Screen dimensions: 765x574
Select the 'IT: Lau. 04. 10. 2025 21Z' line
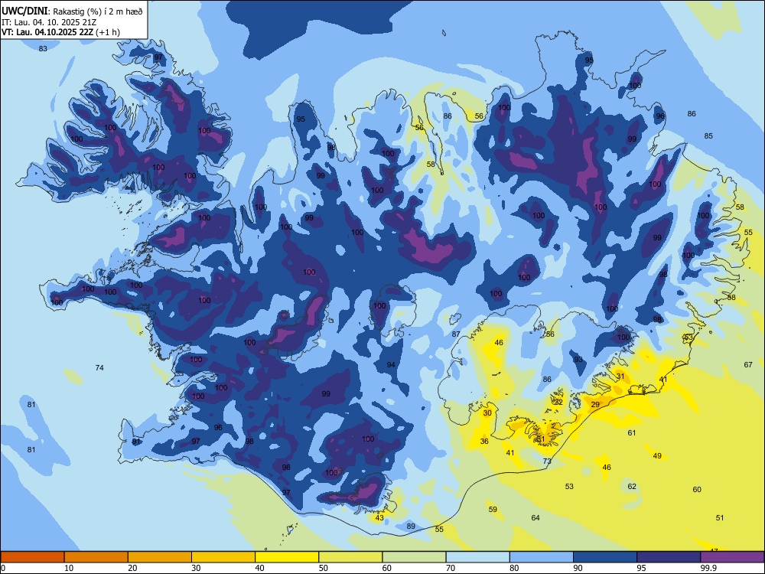click(x=49, y=22)
